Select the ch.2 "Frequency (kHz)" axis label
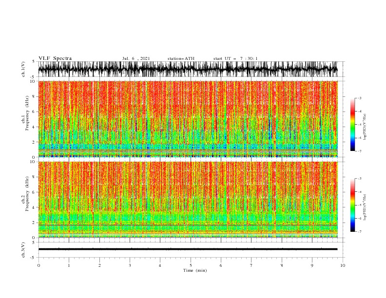 [27, 193]
